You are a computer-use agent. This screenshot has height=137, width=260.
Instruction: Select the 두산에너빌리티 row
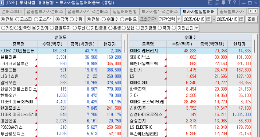[x=190, y=134]
